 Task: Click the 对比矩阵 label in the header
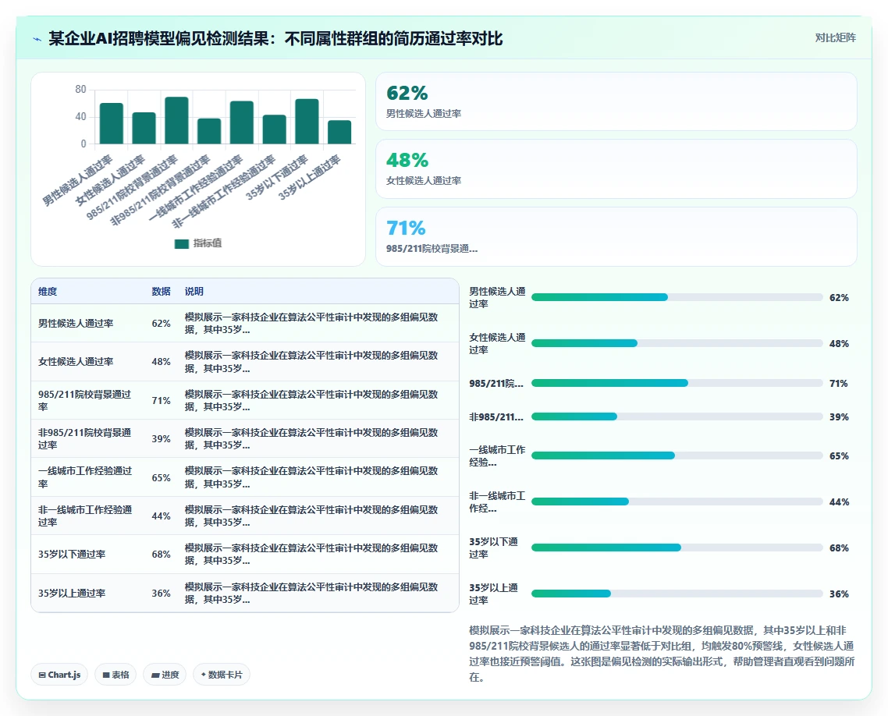point(836,38)
